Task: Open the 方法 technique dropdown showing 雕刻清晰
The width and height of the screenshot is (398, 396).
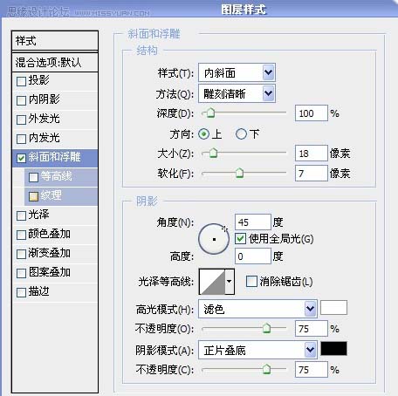Action: pyautogui.click(x=237, y=93)
